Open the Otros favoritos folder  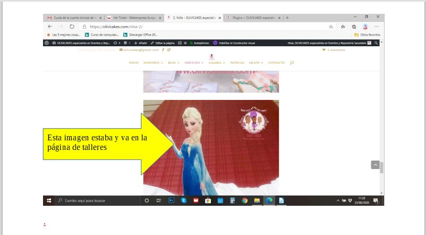(368, 35)
